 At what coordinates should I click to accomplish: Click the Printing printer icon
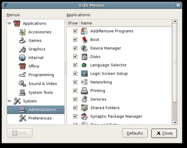coord(84,91)
